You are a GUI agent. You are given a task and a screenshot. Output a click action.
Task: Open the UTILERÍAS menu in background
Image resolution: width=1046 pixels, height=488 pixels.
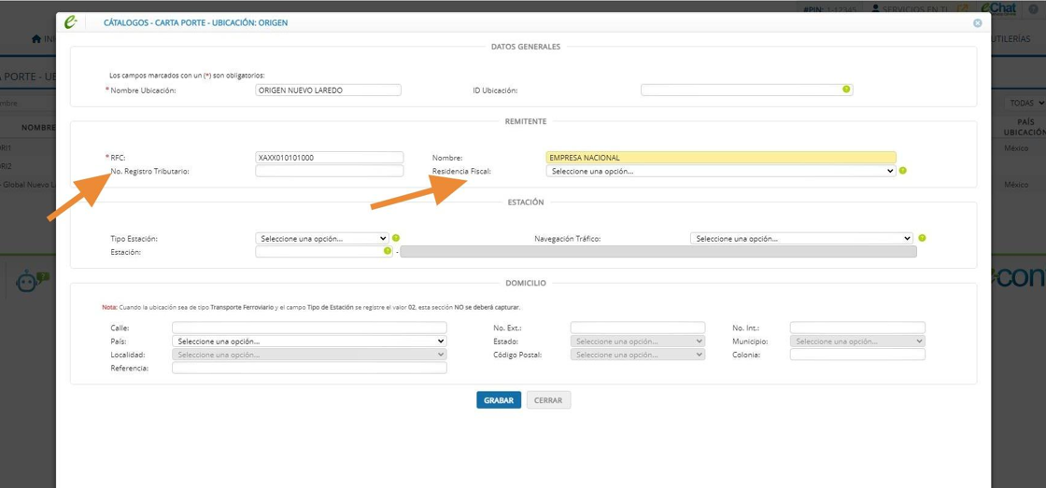[x=1011, y=39]
